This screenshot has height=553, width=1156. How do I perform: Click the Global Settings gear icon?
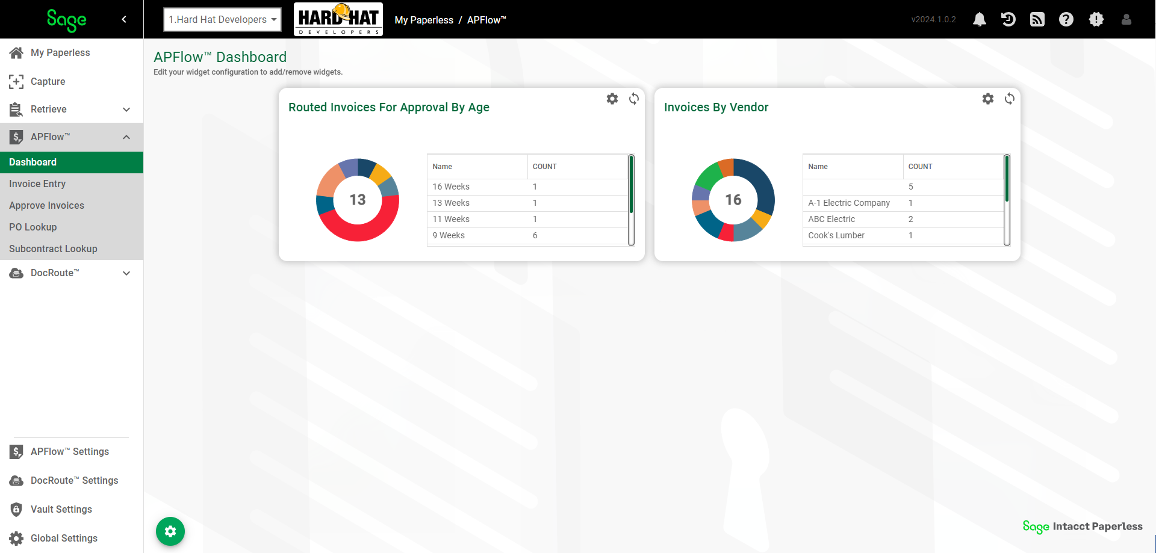point(16,539)
